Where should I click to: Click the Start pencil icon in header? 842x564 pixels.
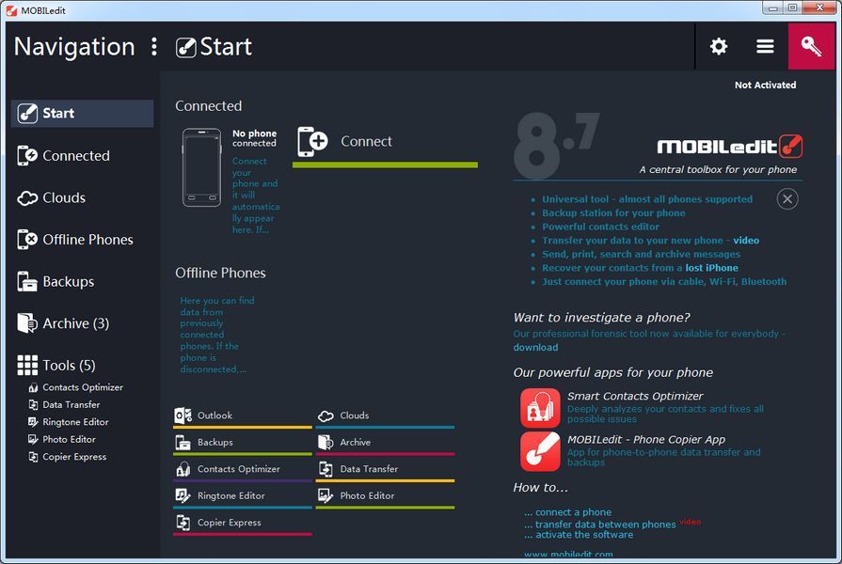(185, 47)
